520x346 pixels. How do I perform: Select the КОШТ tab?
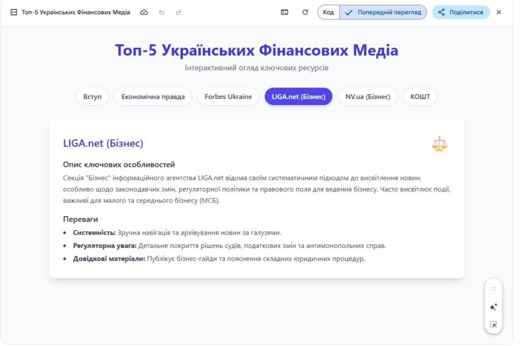(x=420, y=96)
